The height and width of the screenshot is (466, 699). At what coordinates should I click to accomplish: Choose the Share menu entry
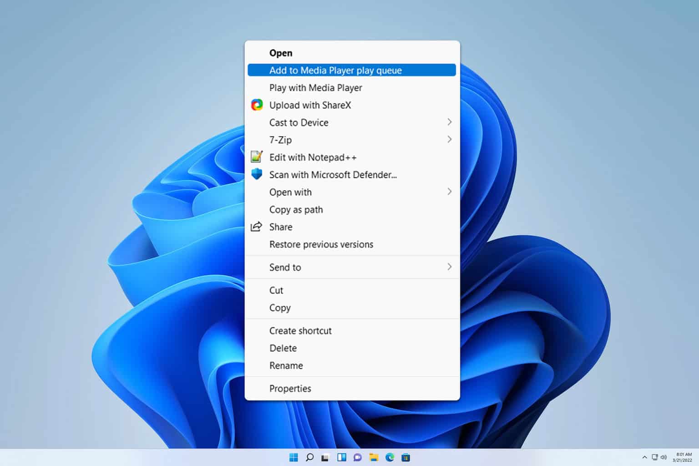click(352, 227)
